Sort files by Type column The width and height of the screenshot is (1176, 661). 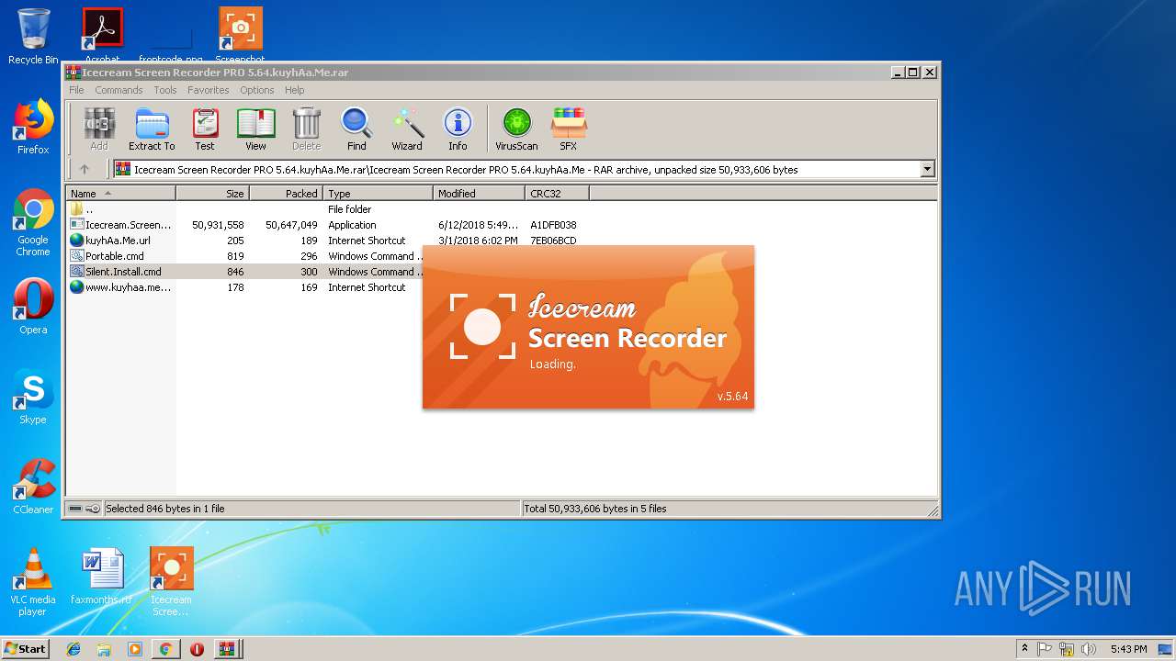(x=378, y=194)
